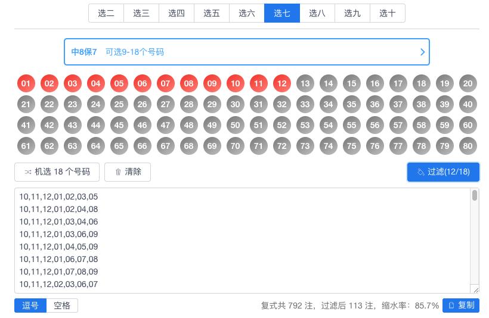
Task: Deselect red number ball 12
Action: [x=282, y=83]
